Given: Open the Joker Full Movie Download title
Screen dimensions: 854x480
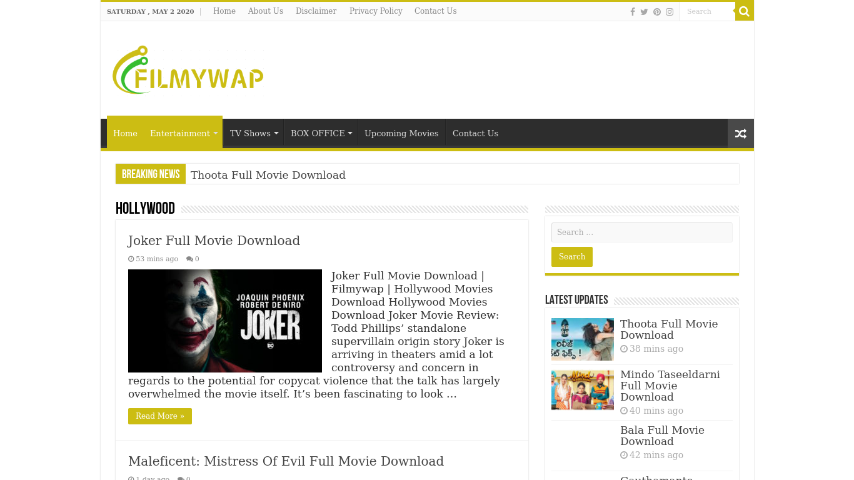Looking at the screenshot, I should pyautogui.click(x=214, y=241).
